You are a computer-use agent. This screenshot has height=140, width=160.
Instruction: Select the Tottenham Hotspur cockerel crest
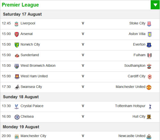[150, 107]
